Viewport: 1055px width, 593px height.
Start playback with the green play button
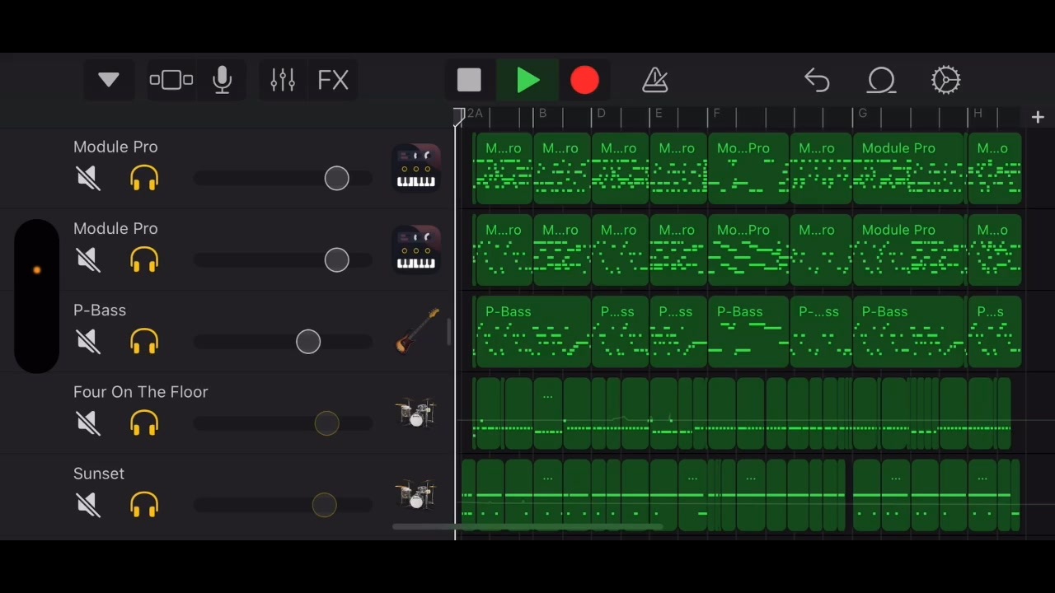(x=527, y=80)
